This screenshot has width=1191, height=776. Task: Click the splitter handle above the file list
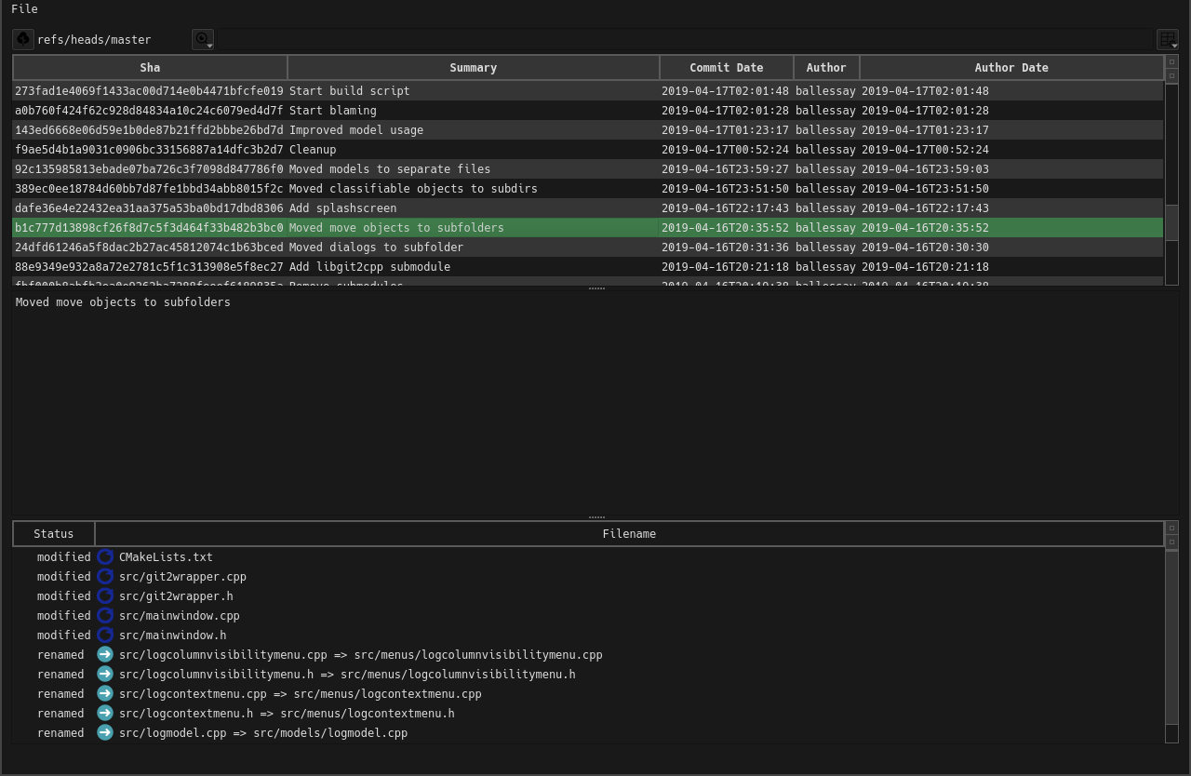(596, 517)
